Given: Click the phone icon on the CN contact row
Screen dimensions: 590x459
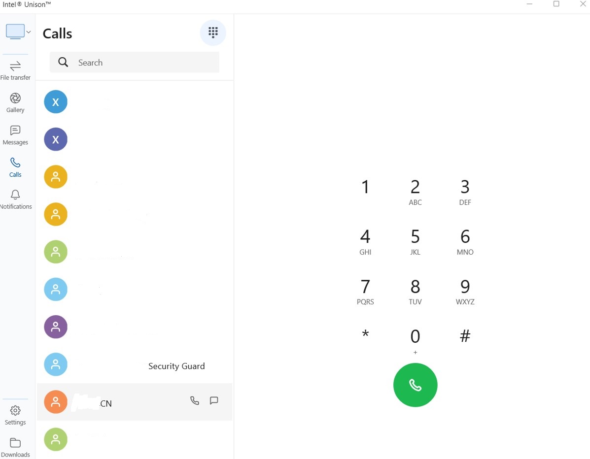Looking at the screenshot, I should pos(195,401).
